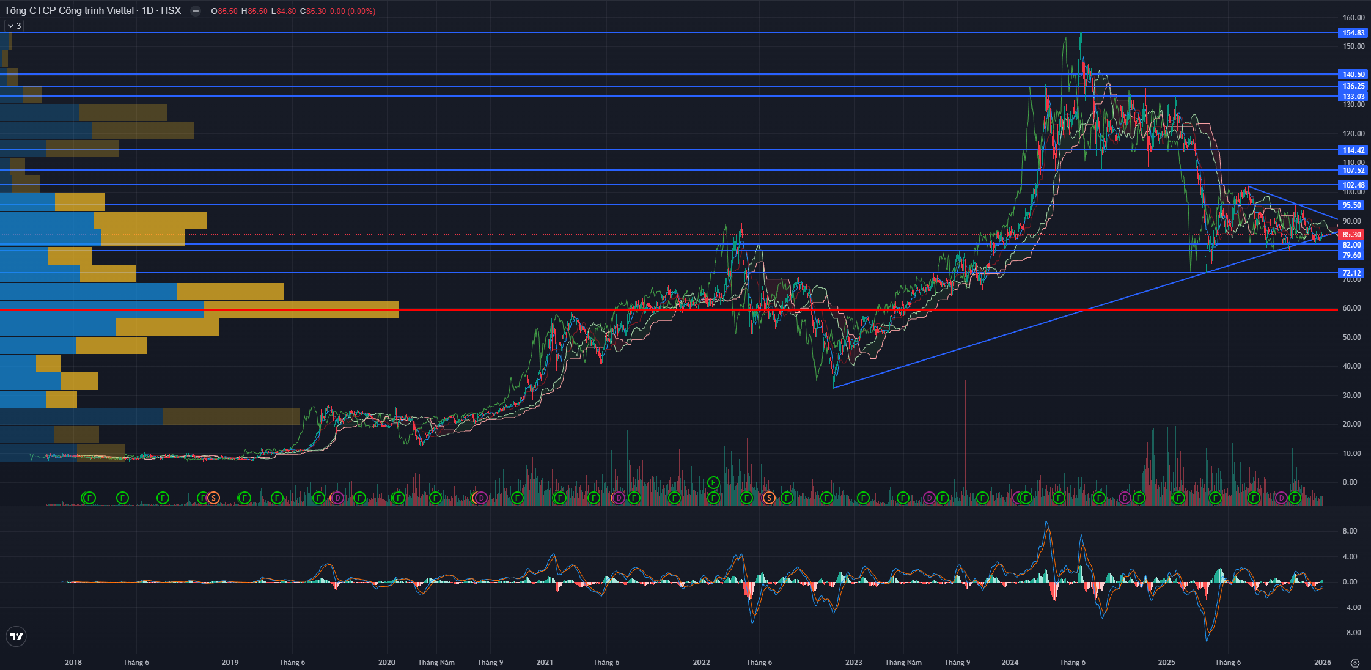Click the longest yellow volume profile bar
The height and width of the screenshot is (670, 1371).
pos(301,304)
